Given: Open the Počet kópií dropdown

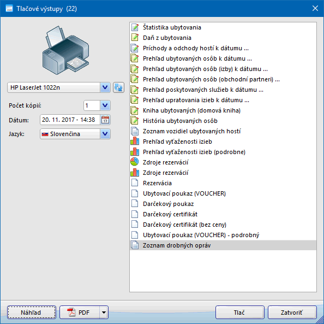Looking at the screenshot, I should (105, 105).
